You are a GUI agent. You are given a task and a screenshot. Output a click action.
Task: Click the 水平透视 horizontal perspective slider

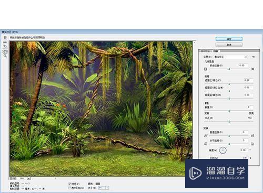click(x=229, y=144)
